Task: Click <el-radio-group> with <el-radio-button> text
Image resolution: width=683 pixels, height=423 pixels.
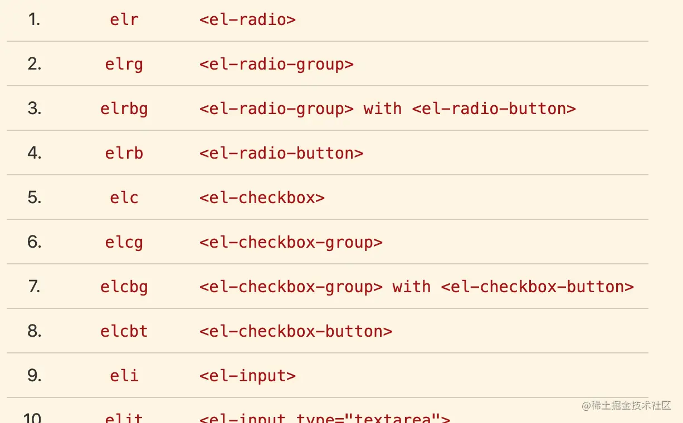Action: [x=388, y=109]
